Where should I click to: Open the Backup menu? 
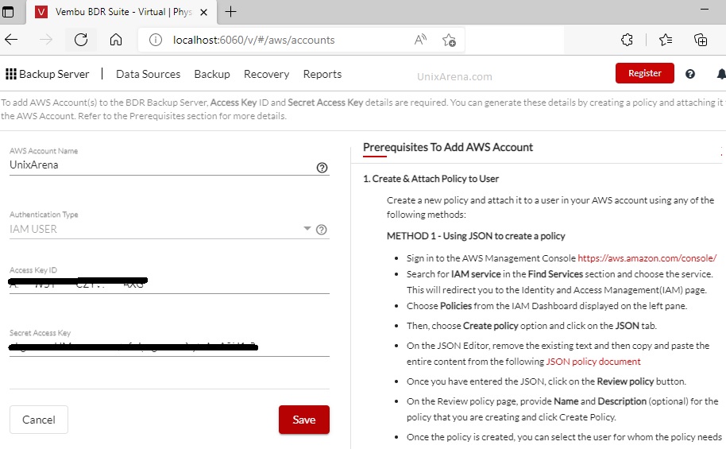(x=212, y=74)
